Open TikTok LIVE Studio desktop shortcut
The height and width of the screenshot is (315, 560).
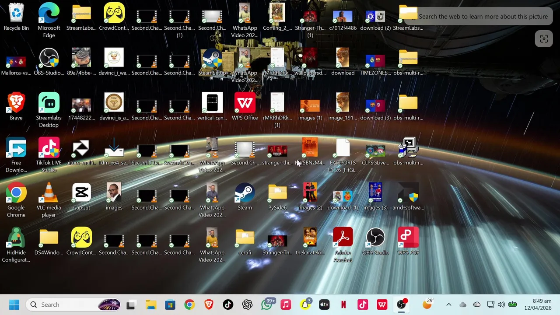(49, 155)
